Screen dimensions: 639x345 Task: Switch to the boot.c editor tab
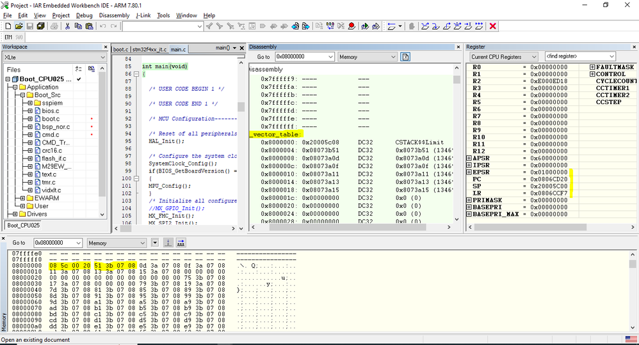coord(120,49)
